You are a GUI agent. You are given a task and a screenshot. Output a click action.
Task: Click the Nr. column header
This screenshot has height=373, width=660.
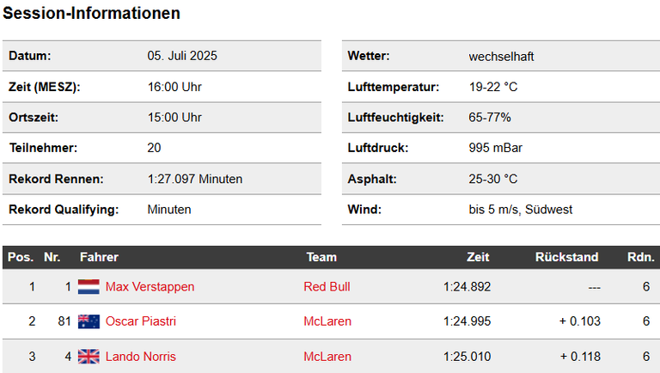[x=52, y=257]
